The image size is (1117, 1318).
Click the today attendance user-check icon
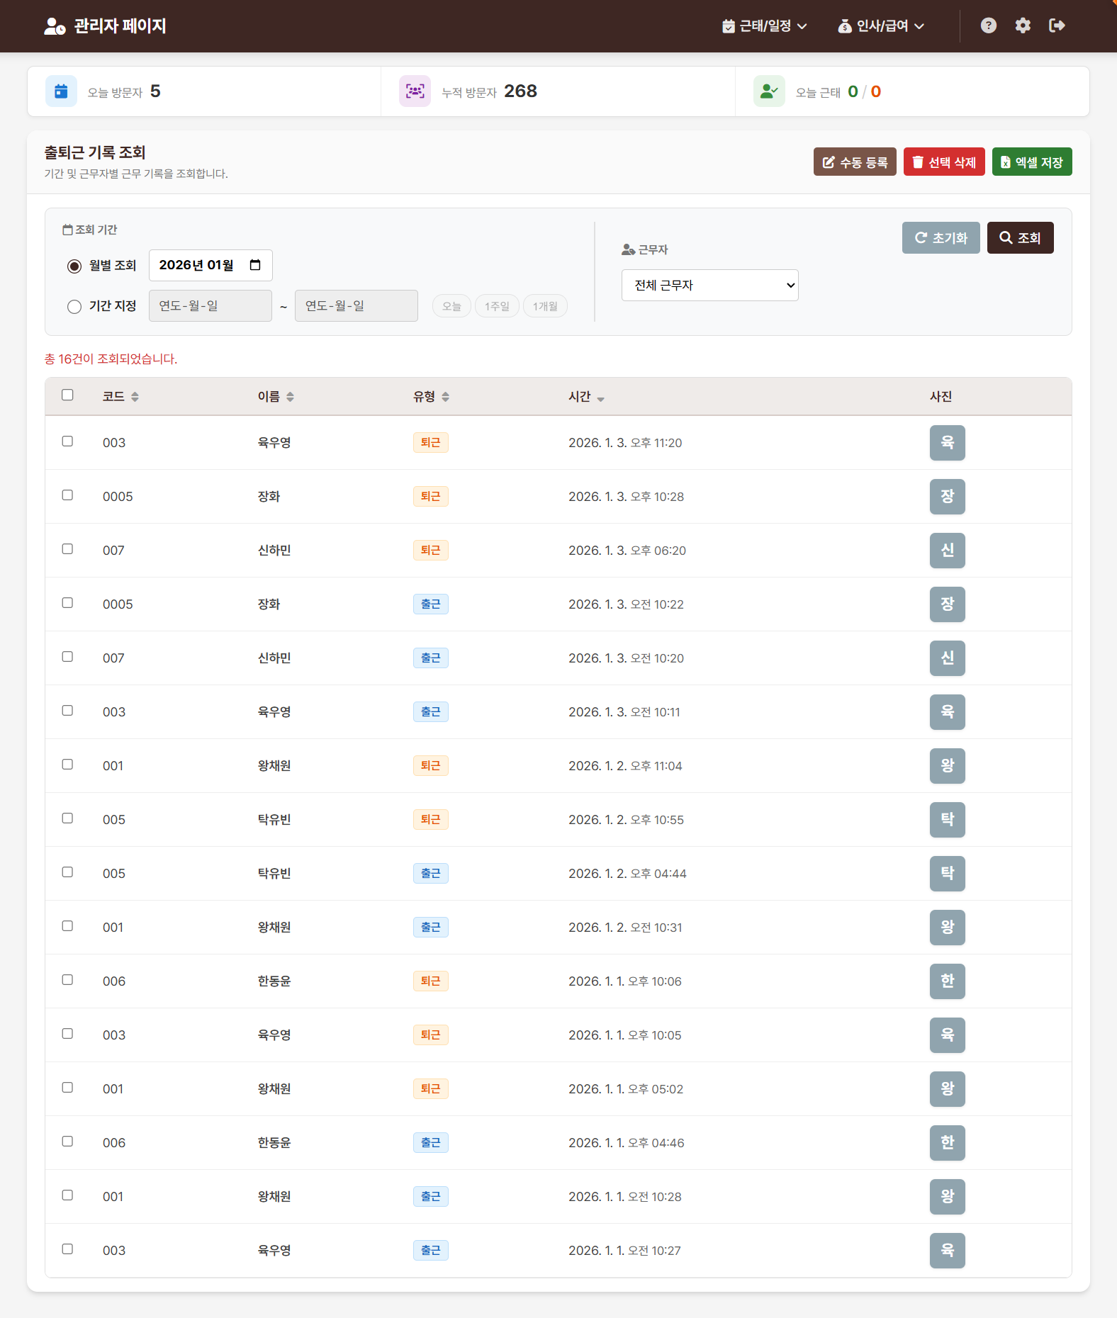tap(769, 91)
